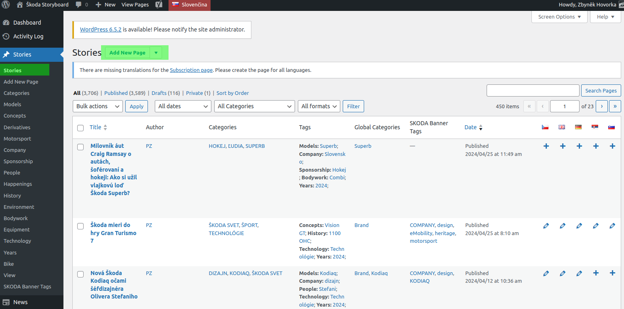Click the Škoda Storyboard home icon
Viewport: 624px width, 309px height.
click(20, 5)
